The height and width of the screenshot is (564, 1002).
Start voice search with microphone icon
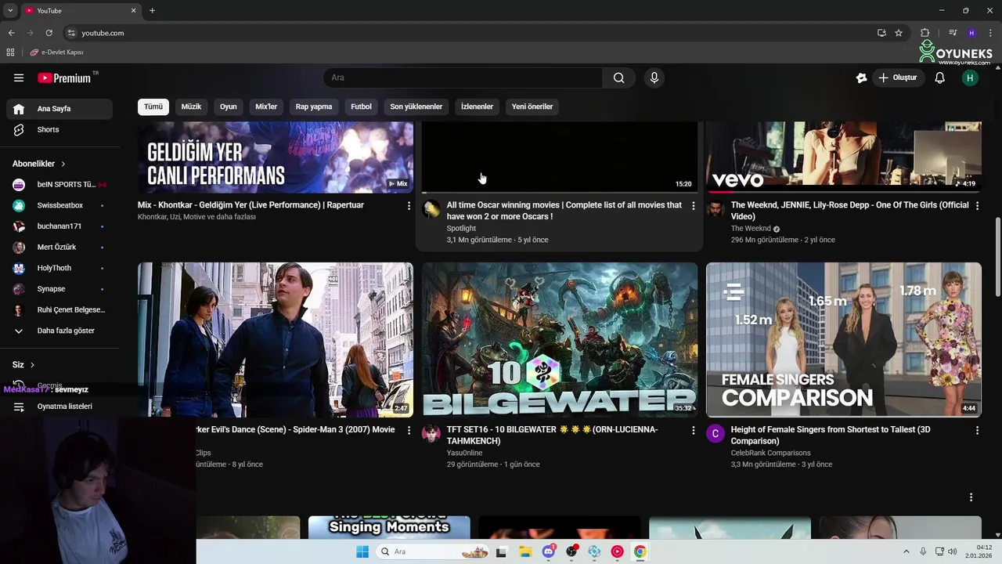[654, 78]
